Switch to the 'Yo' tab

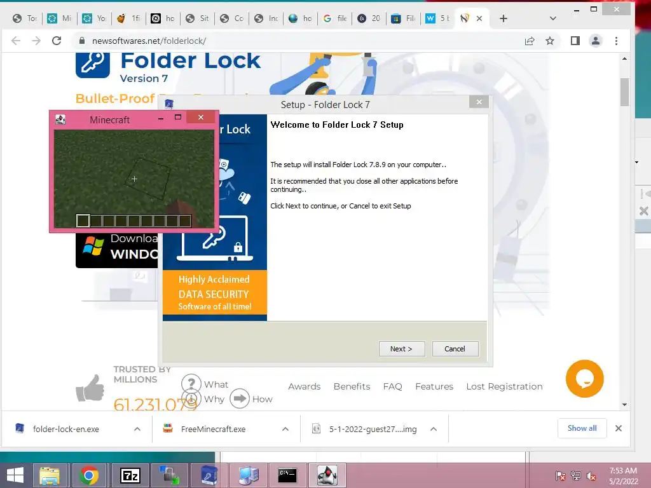[x=94, y=18]
